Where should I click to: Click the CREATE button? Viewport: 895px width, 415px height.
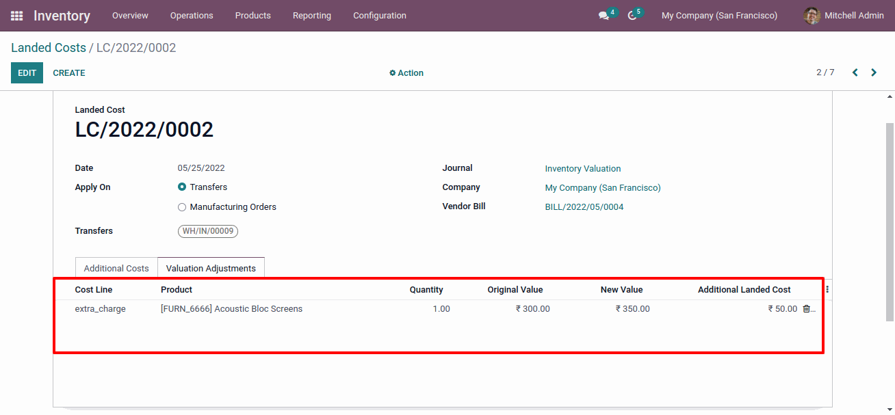(x=69, y=73)
